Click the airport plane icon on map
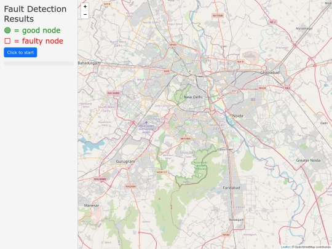This screenshot has width=332, height=249. [x=146, y=122]
